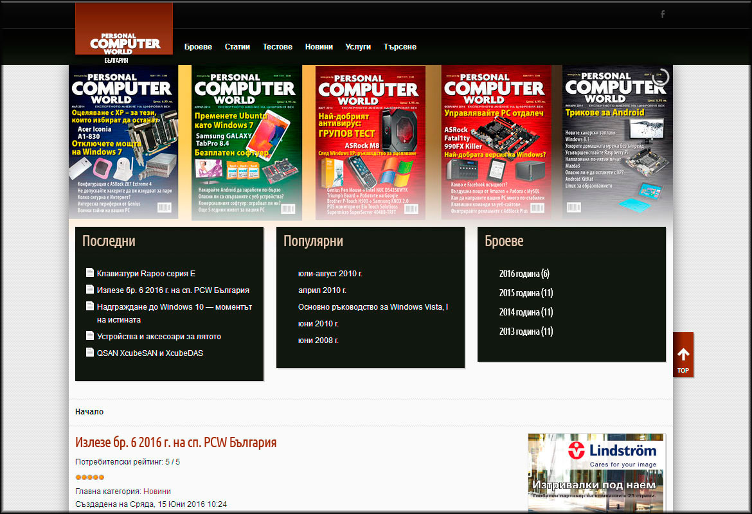Image resolution: width=752 pixels, height=514 pixels.
Task: Browse issues for 2016 година (6)
Action: pyautogui.click(x=524, y=273)
